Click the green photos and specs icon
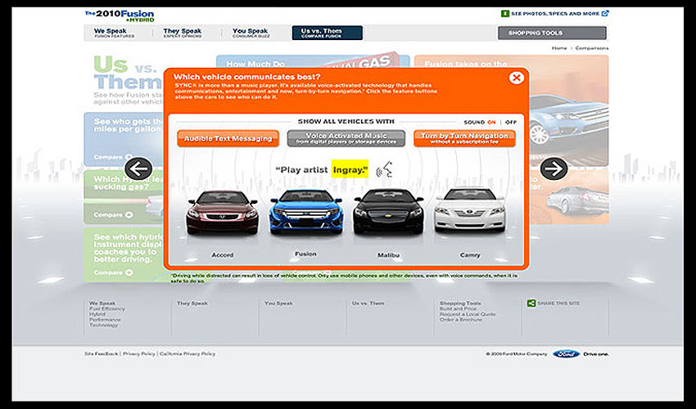 504,13
